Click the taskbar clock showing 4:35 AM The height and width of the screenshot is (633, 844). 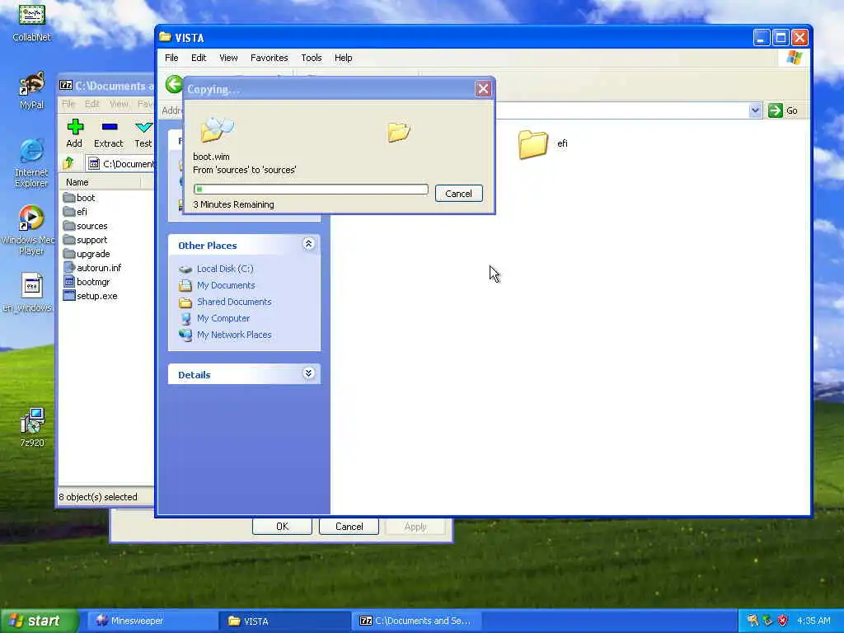pos(814,621)
